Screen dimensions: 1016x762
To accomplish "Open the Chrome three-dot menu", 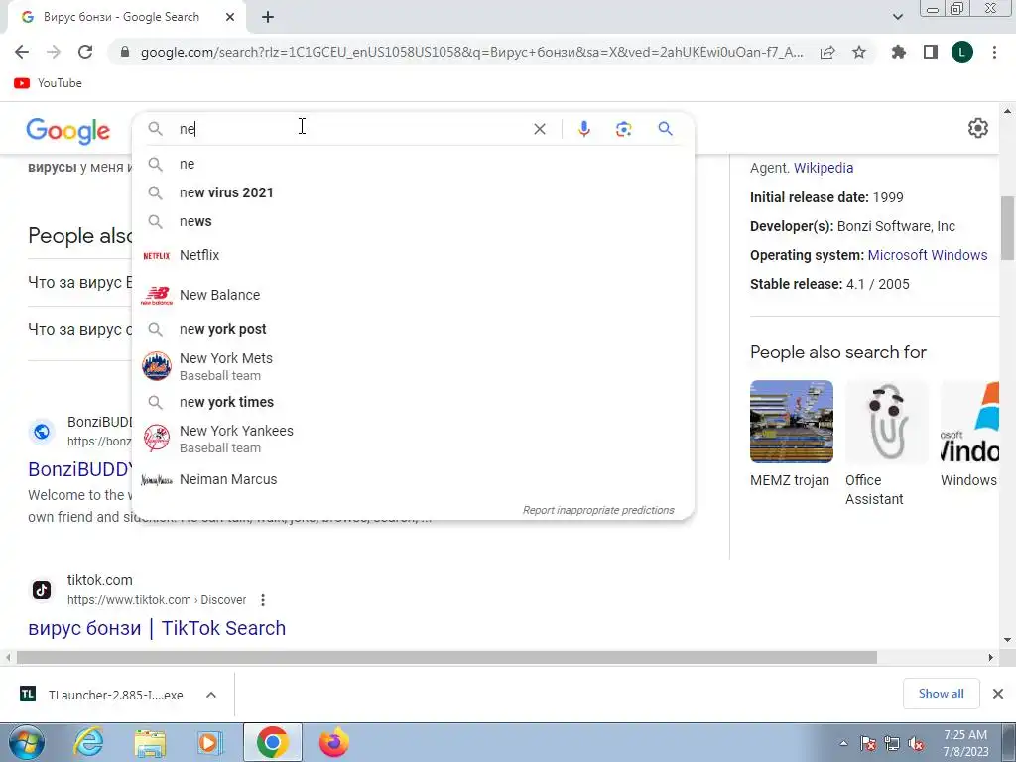I will [x=994, y=52].
